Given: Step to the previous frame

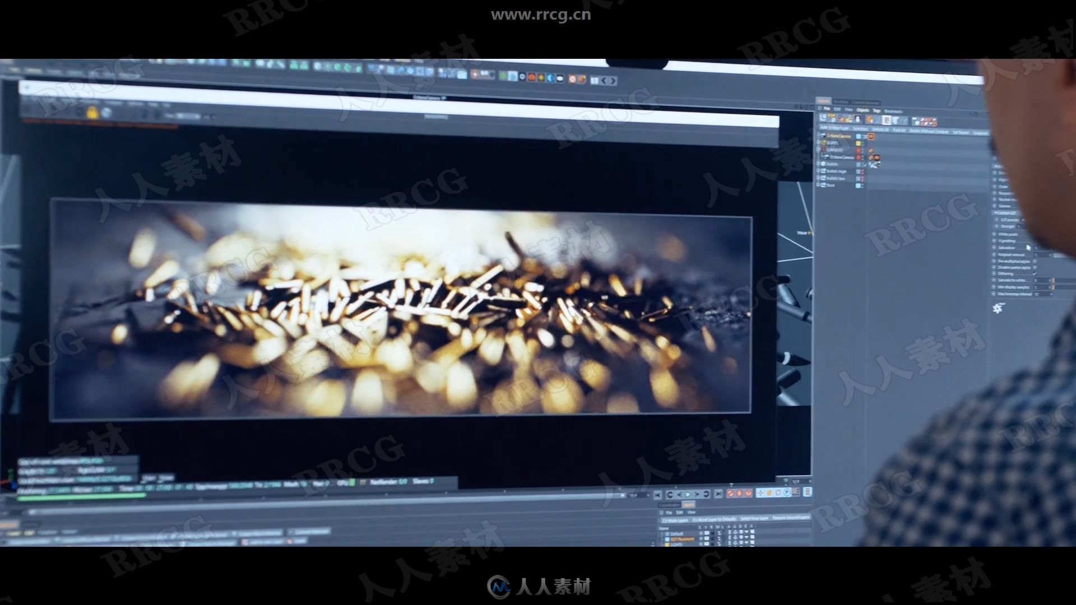Looking at the screenshot, I should [679, 495].
